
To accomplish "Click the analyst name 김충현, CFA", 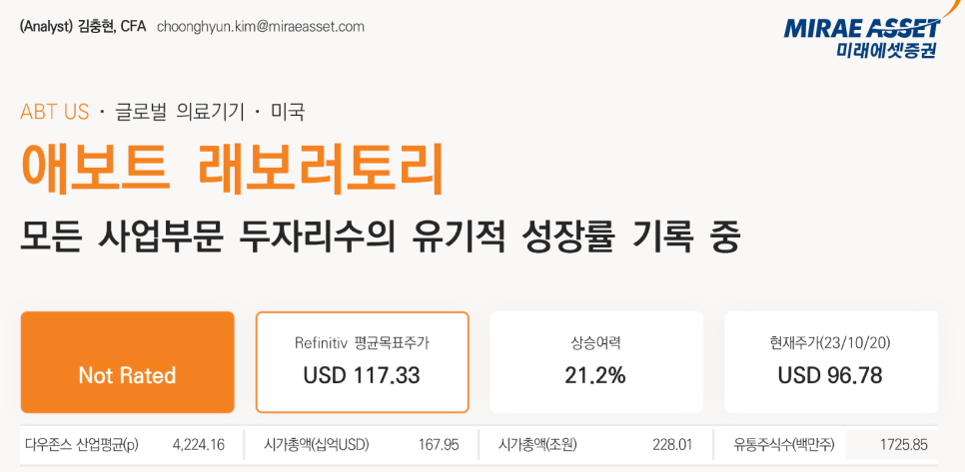I will coord(112,27).
